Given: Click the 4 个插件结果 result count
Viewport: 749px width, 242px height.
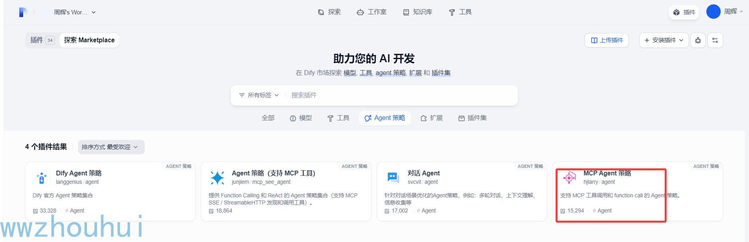Looking at the screenshot, I should (x=46, y=147).
